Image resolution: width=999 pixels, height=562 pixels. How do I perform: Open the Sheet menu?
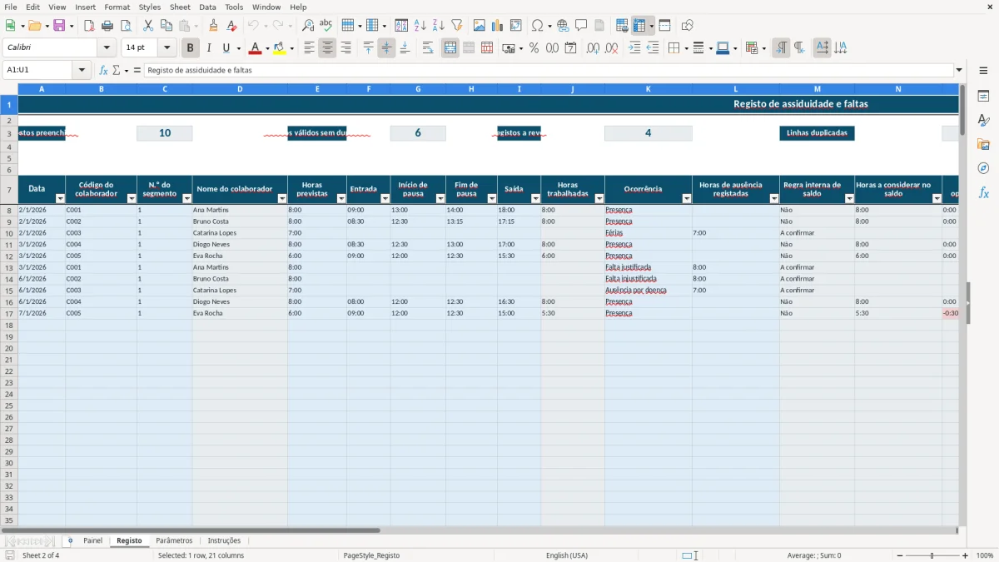[180, 7]
